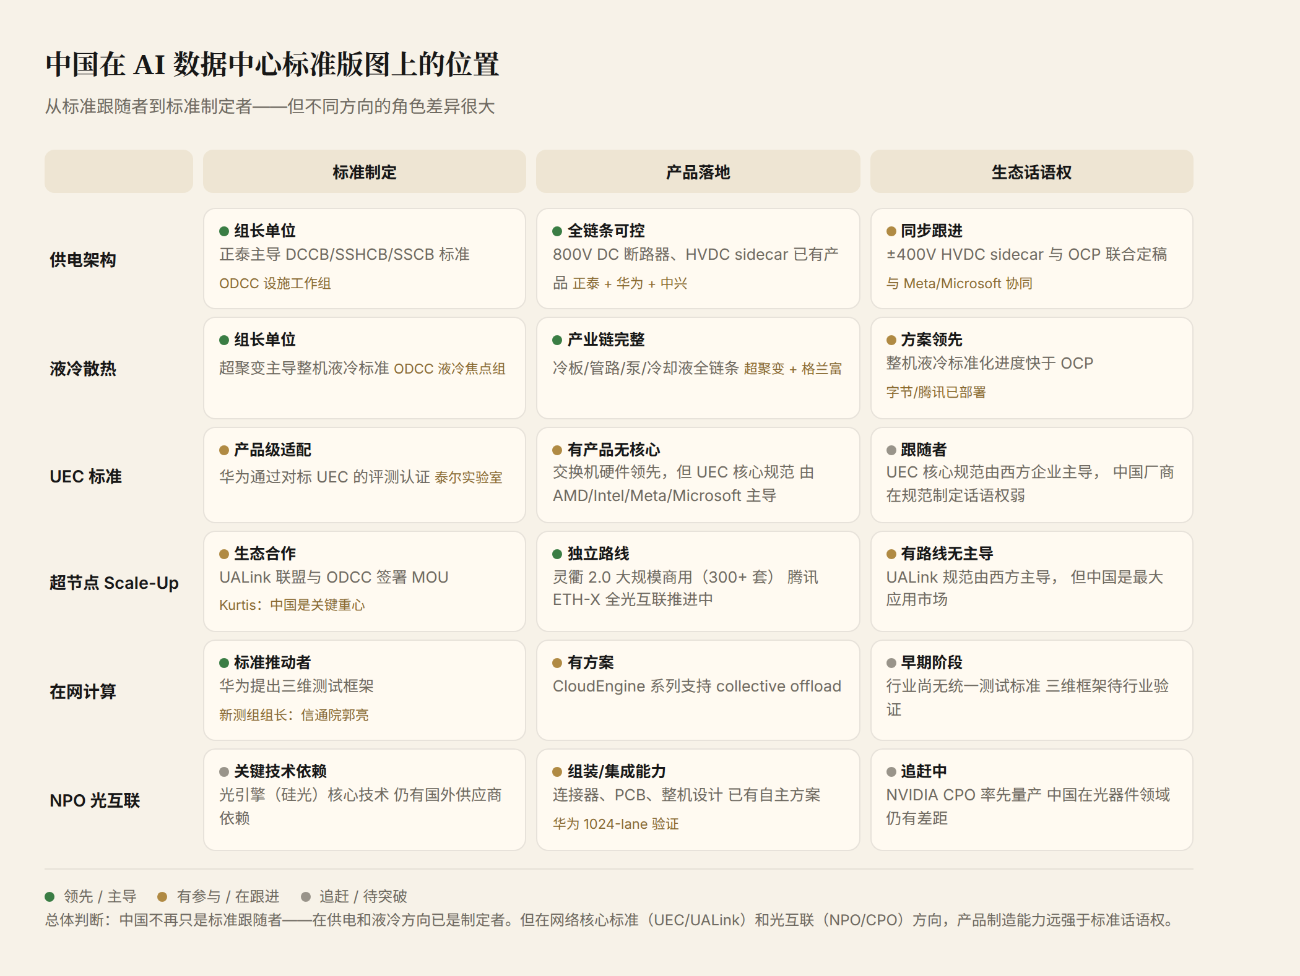The width and height of the screenshot is (1300, 976).
Task: Click the gold dot beside 有方案
Action: tap(557, 663)
